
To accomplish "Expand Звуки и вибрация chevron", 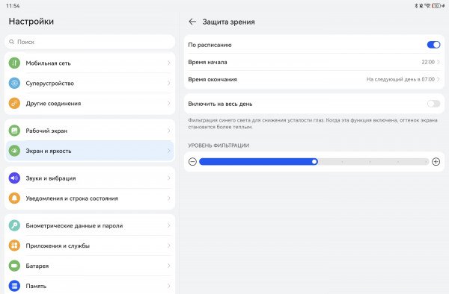I will 168,178.
